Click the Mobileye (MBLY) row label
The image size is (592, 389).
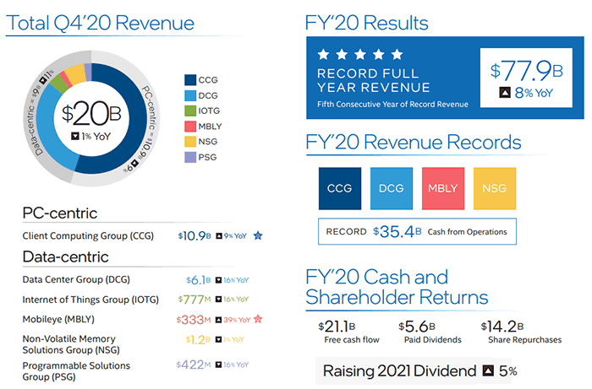pyautogui.click(x=58, y=319)
